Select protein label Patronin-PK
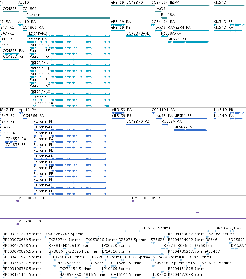Screen dimensions: 246x279 coord(43,145)
